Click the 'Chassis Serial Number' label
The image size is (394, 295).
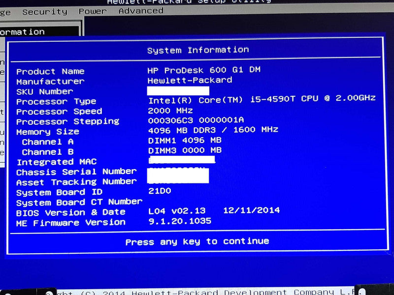point(76,172)
